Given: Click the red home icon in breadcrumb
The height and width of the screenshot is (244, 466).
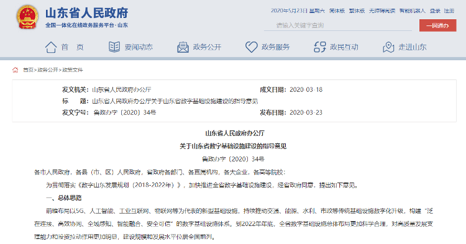Looking at the screenshot, I should click(15, 70).
